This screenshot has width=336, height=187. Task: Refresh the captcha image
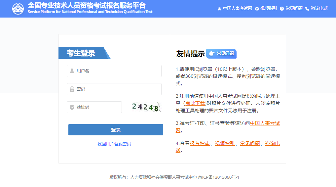[x=146, y=107]
